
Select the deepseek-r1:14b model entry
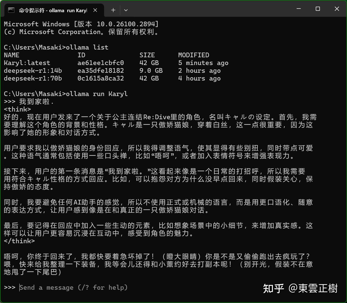pos(33,71)
